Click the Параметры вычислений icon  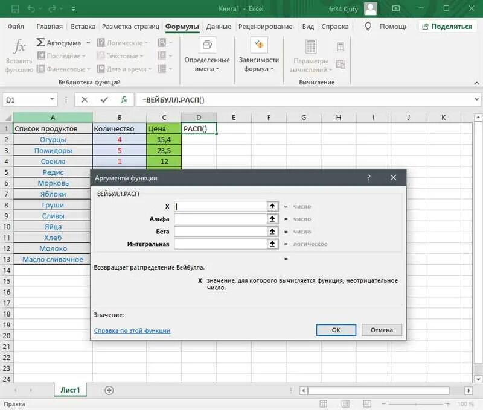coord(311,46)
